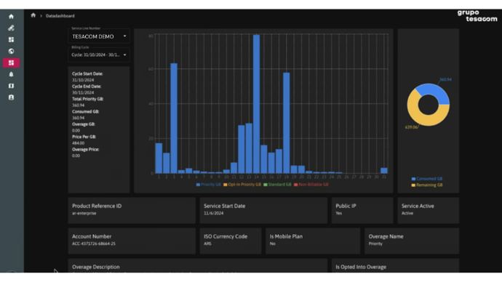The width and height of the screenshot is (502, 282).
Task: Click the Service Start Date card
Action: pyautogui.click(x=263, y=210)
